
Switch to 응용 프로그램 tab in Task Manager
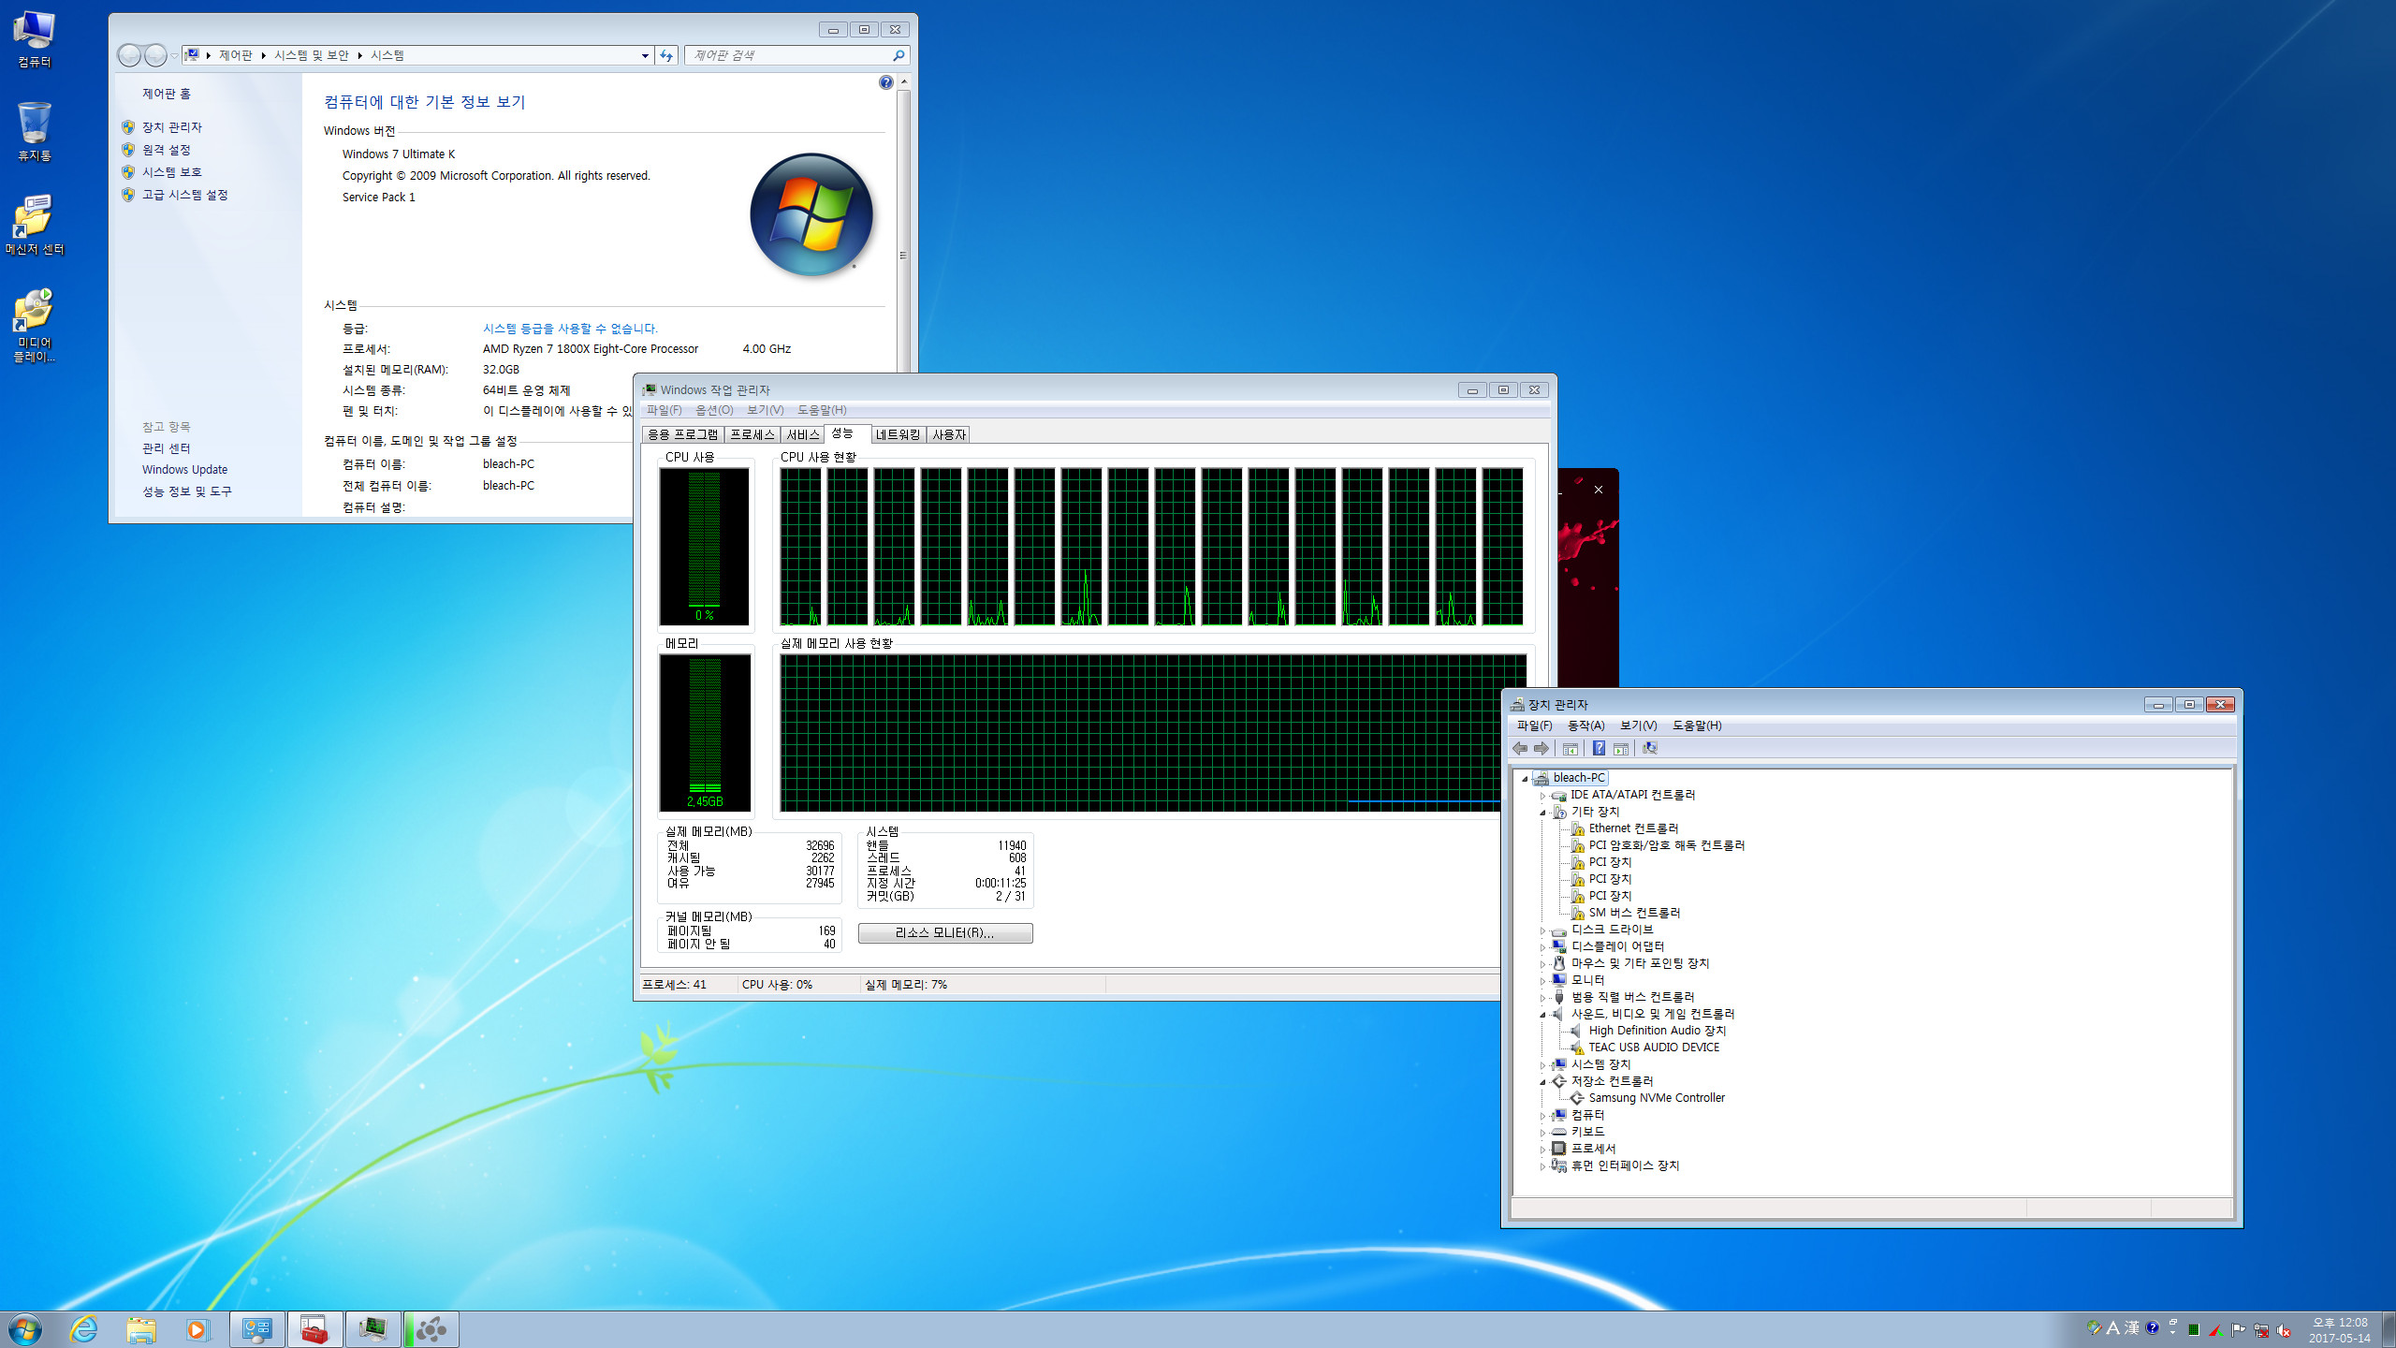tap(683, 434)
